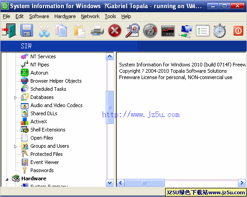Click the Protected Files keys icon
The height and width of the screenshot is (197, 247).
[24, 154]
